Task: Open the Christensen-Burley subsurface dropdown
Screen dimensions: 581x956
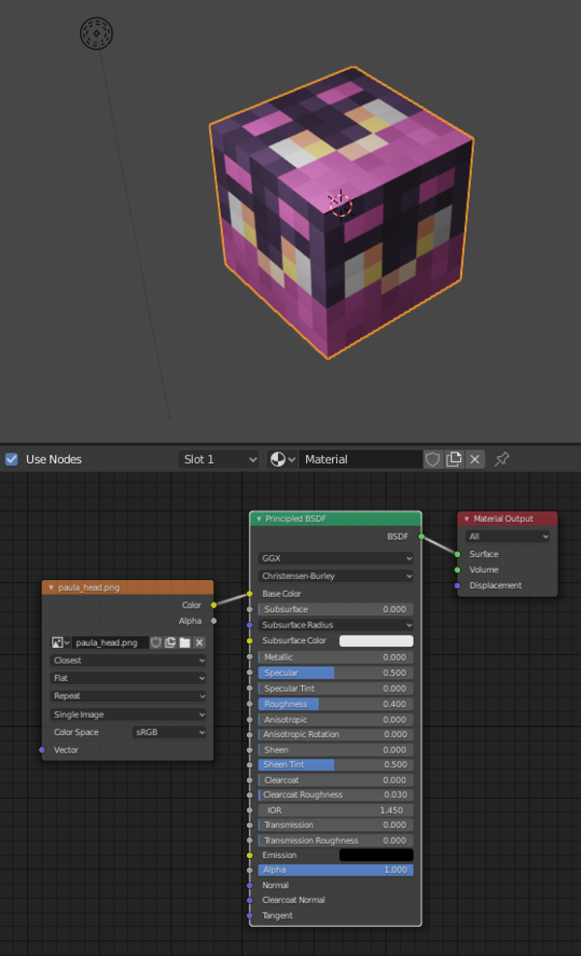Action: 336,575
